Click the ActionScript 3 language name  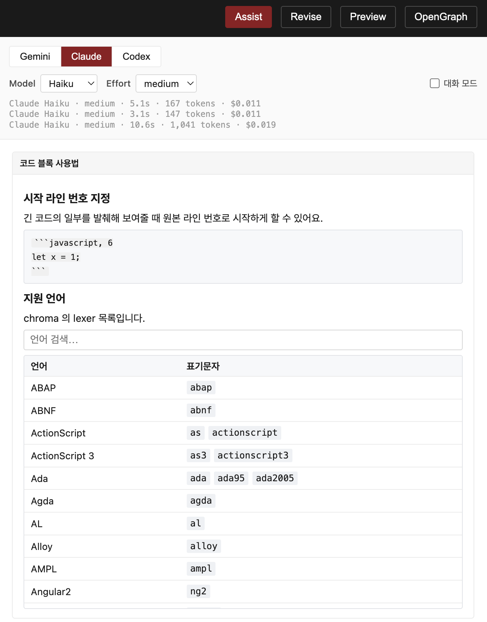pos(63,456)
